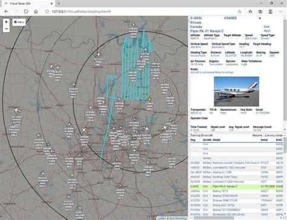Select the Boeing KC-135R row
287x220 pixels.
click(237, 172)
